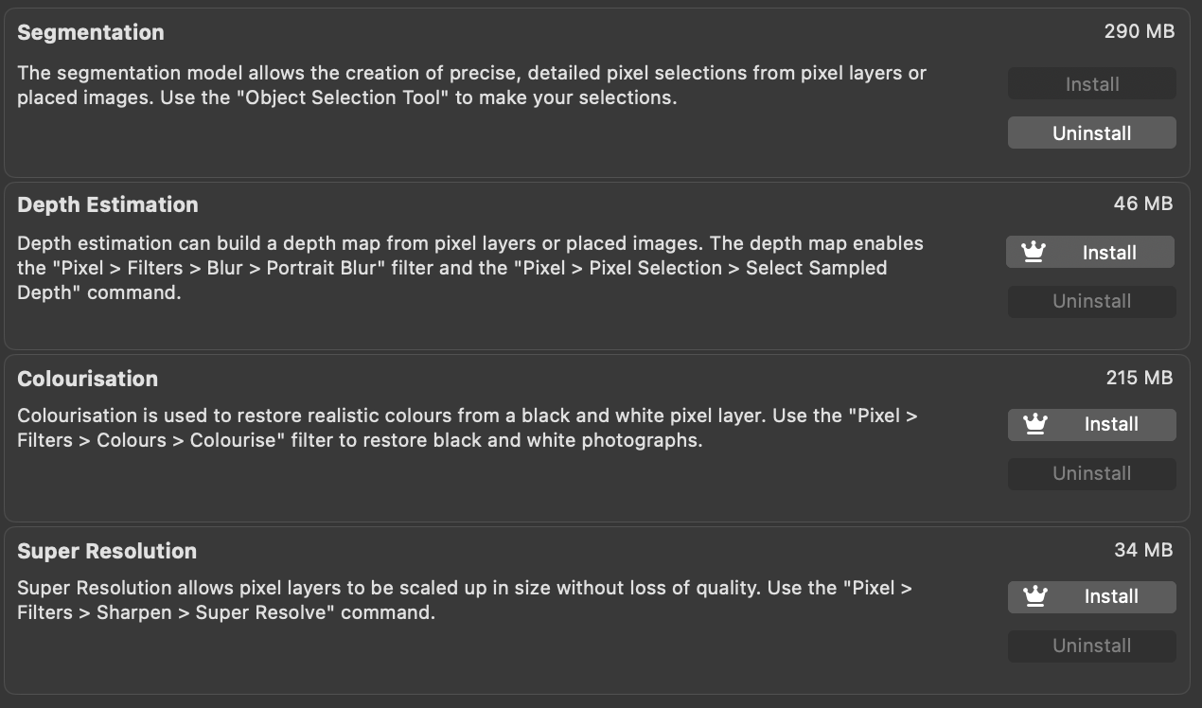Click the crown icon on Depth Estimation Install
Image resolution: width=1202 pixels, height=708 pixels.
point(1034,253)
